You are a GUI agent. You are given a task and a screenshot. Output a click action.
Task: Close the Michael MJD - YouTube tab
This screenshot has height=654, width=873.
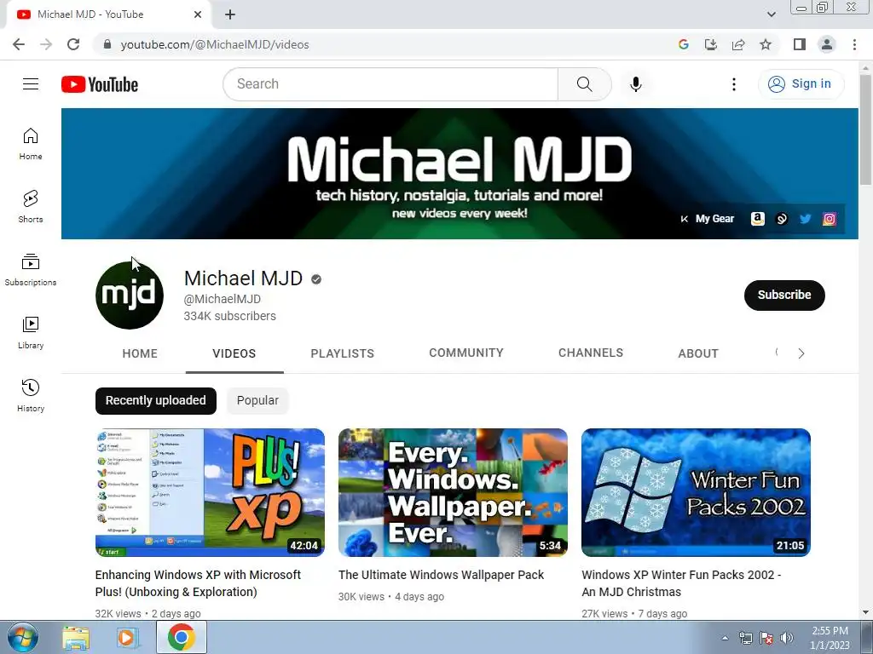click(198, 14)
